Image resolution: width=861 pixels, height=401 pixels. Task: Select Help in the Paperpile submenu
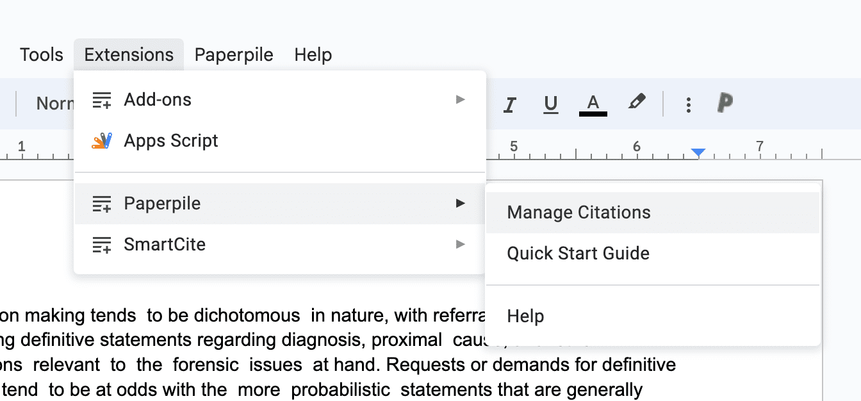tap(525, 316)
